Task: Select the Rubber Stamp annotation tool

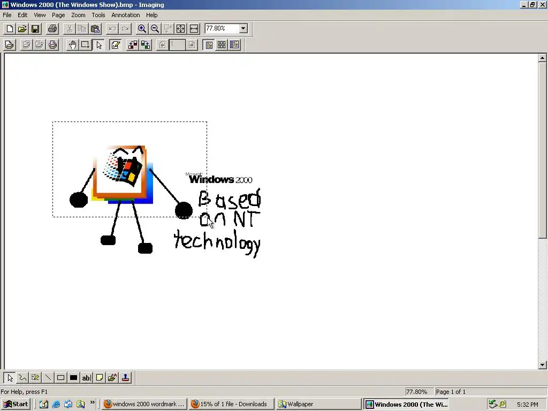Action: point(125,377)
